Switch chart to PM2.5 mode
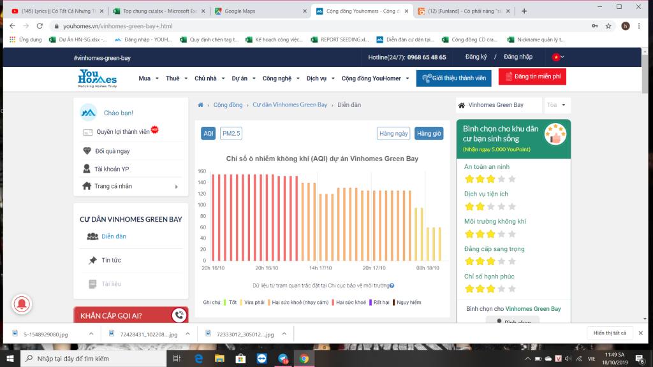This screenshot has width=653, height=367. pyautogui.click(x=231, y=134)
